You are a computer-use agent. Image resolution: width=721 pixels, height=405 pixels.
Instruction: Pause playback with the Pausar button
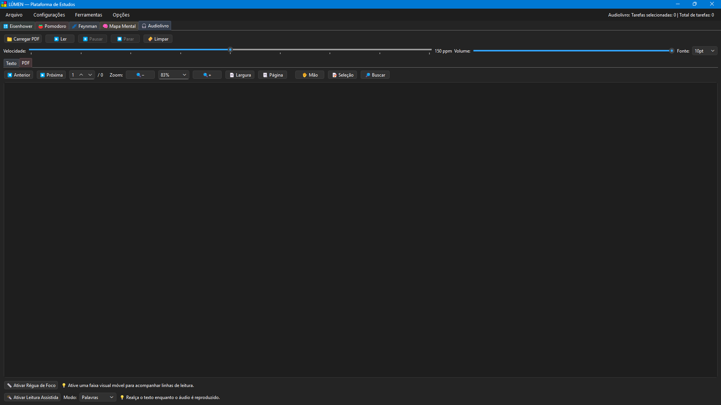pyautogui.click(x=92, y=39)
